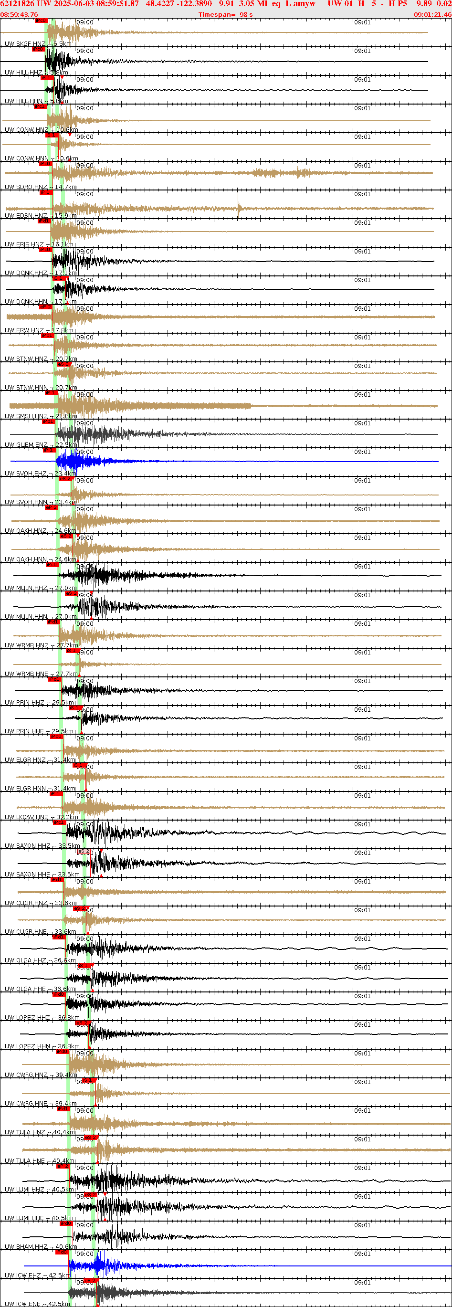Viewport: 452px width, 1307px height.
Task: Click the 09:00 time tick on ERIE trace
Action: point(84,223)
